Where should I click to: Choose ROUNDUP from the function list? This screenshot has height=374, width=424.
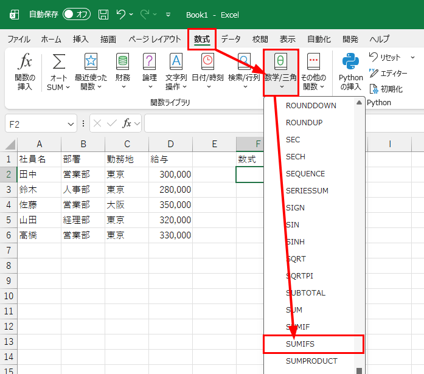click(x=310, y=123)
